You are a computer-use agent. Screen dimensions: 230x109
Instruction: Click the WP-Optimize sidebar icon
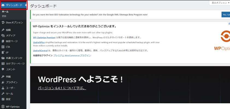3,107
